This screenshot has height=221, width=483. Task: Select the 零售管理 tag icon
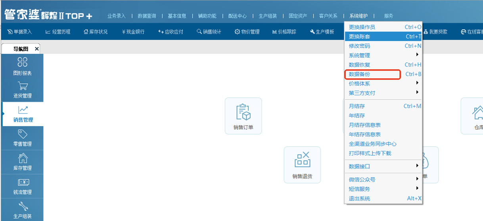tap(22, 134)
